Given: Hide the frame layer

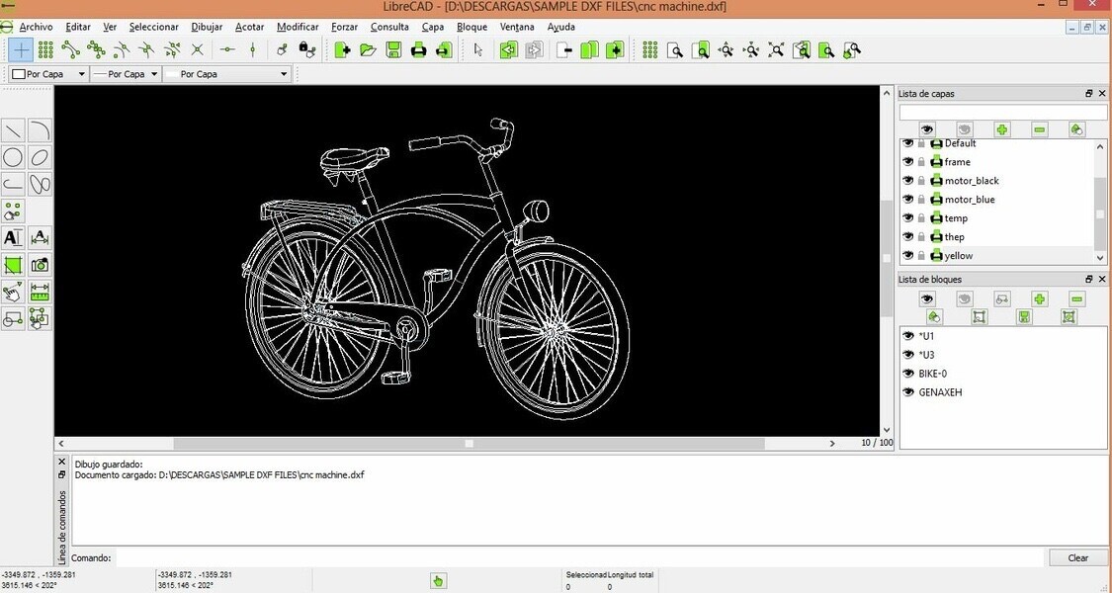Looking at the screenshot, I should [x=908, y=161].
